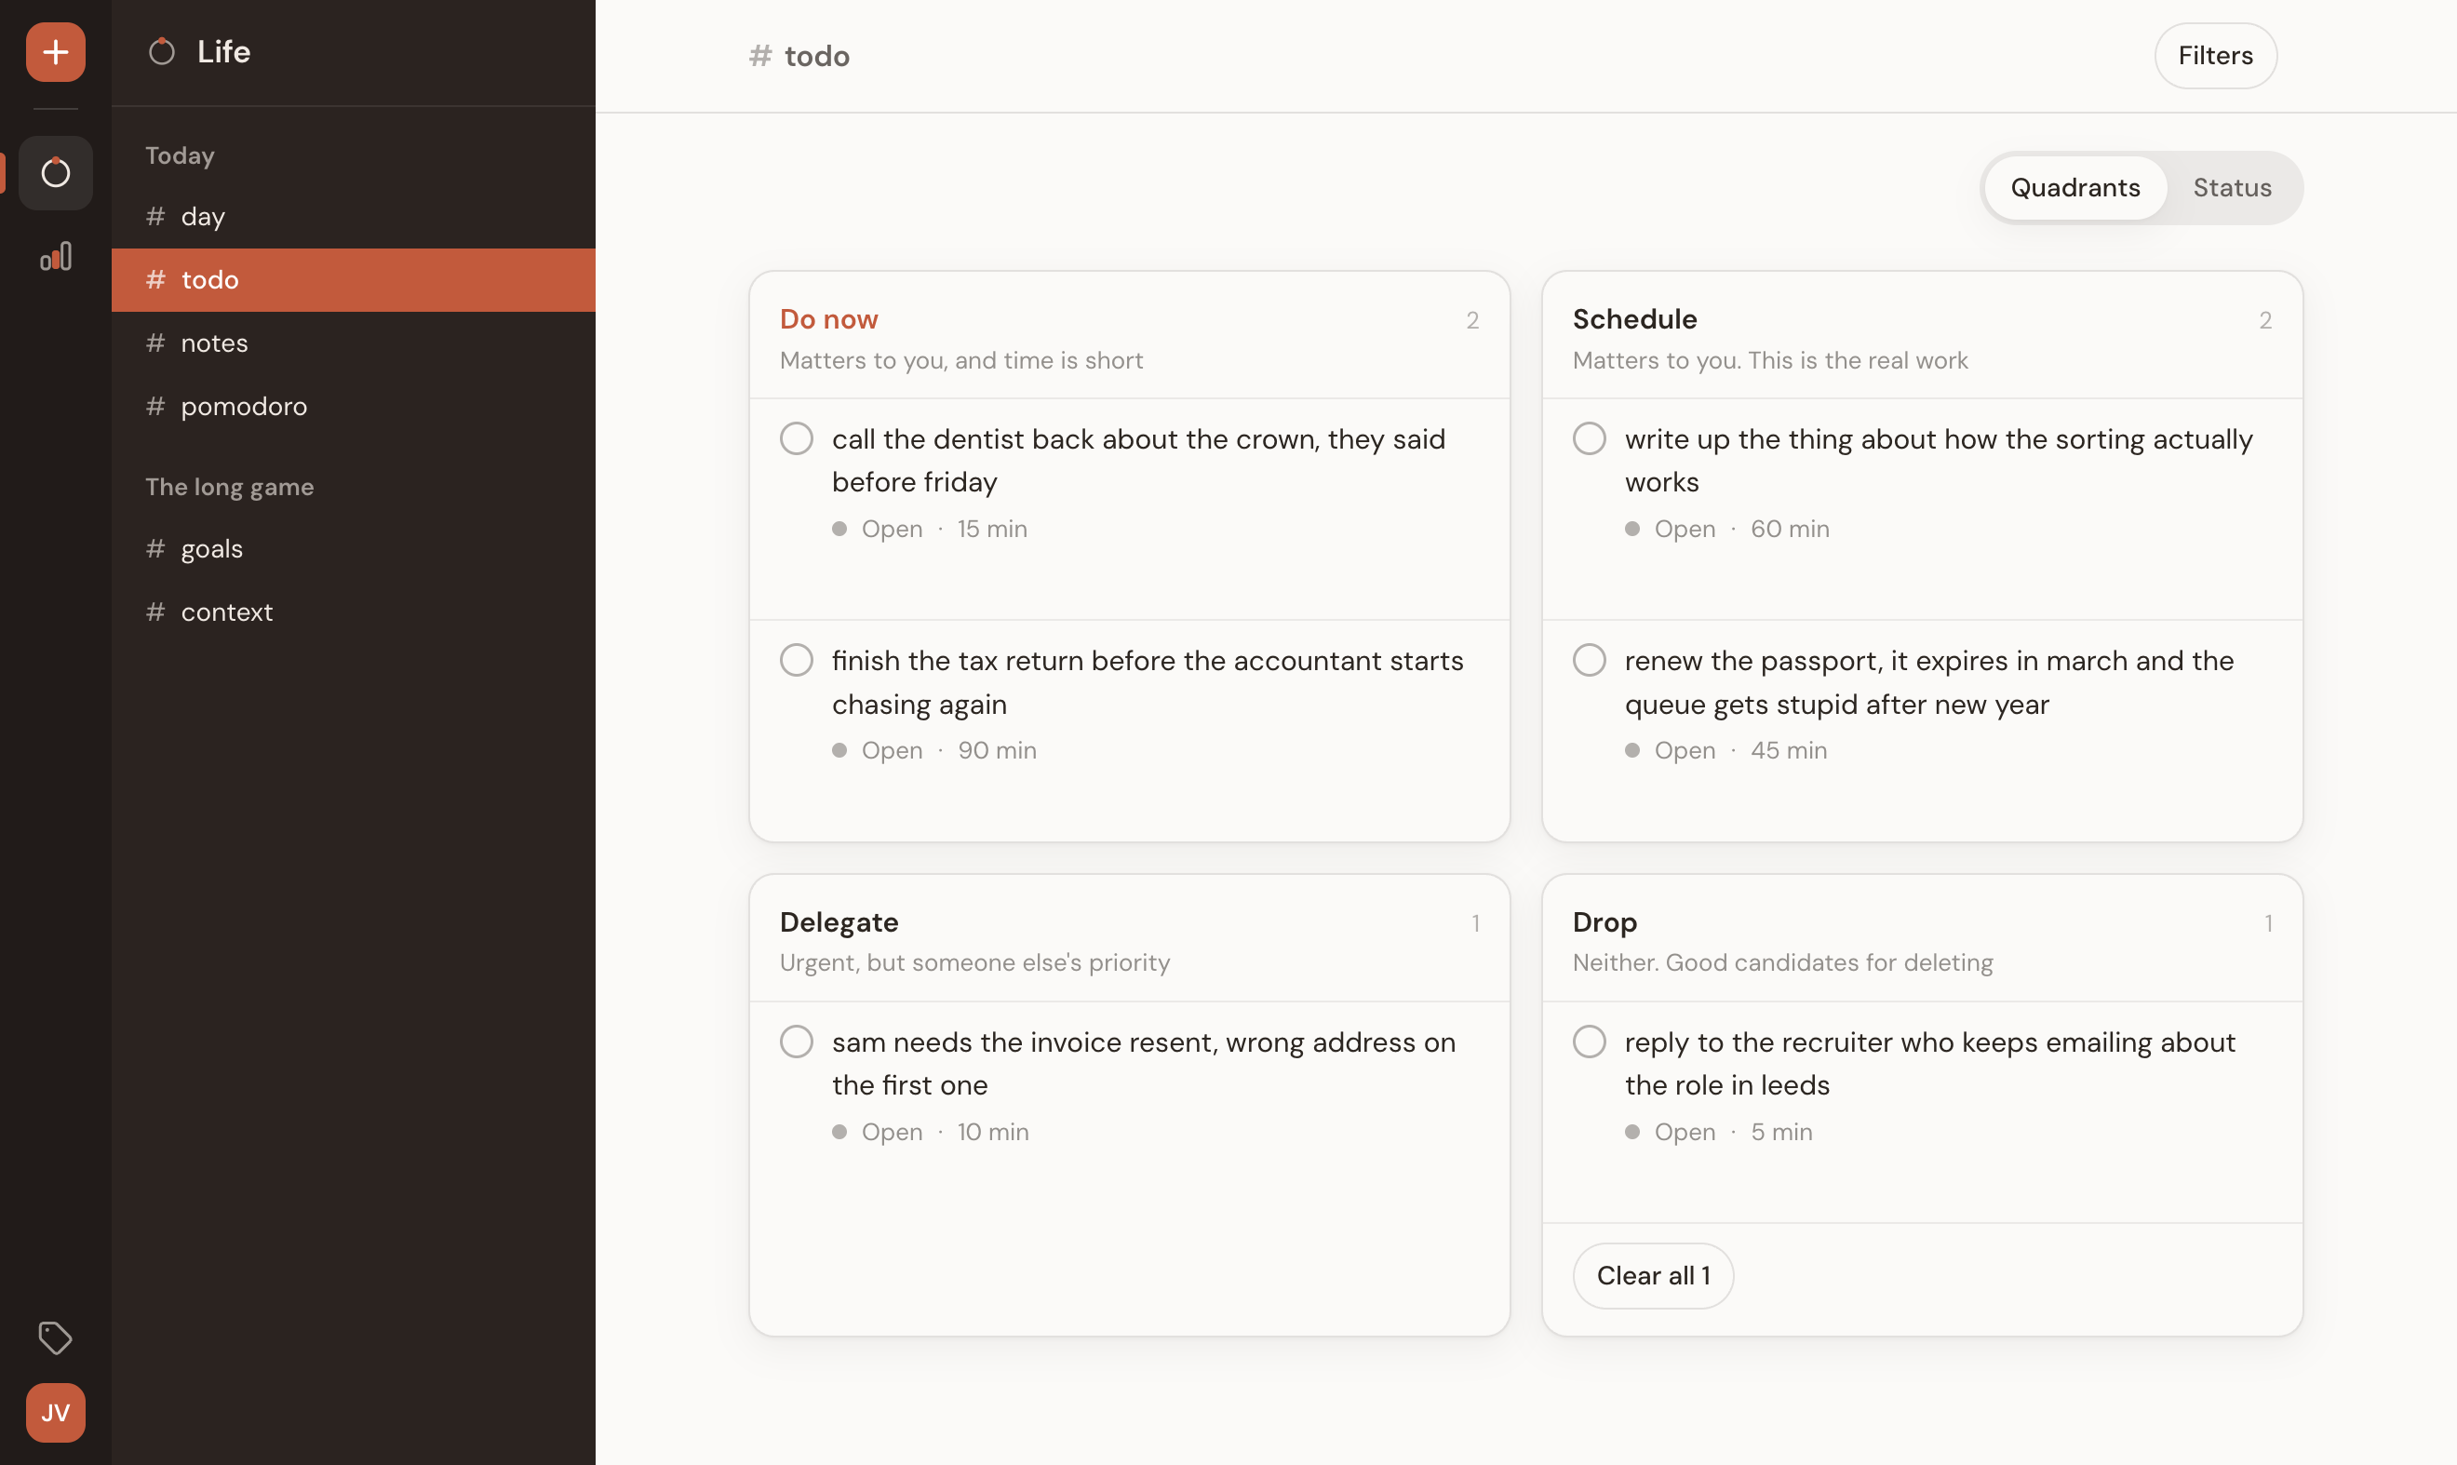This screenshot has width=2457, height=1465.
Task: Open the call the dentist back task text
Action: (1138, 460)
